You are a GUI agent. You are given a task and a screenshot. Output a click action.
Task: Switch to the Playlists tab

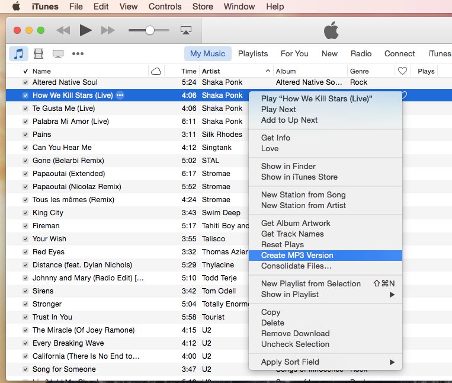tap(253, 53)
